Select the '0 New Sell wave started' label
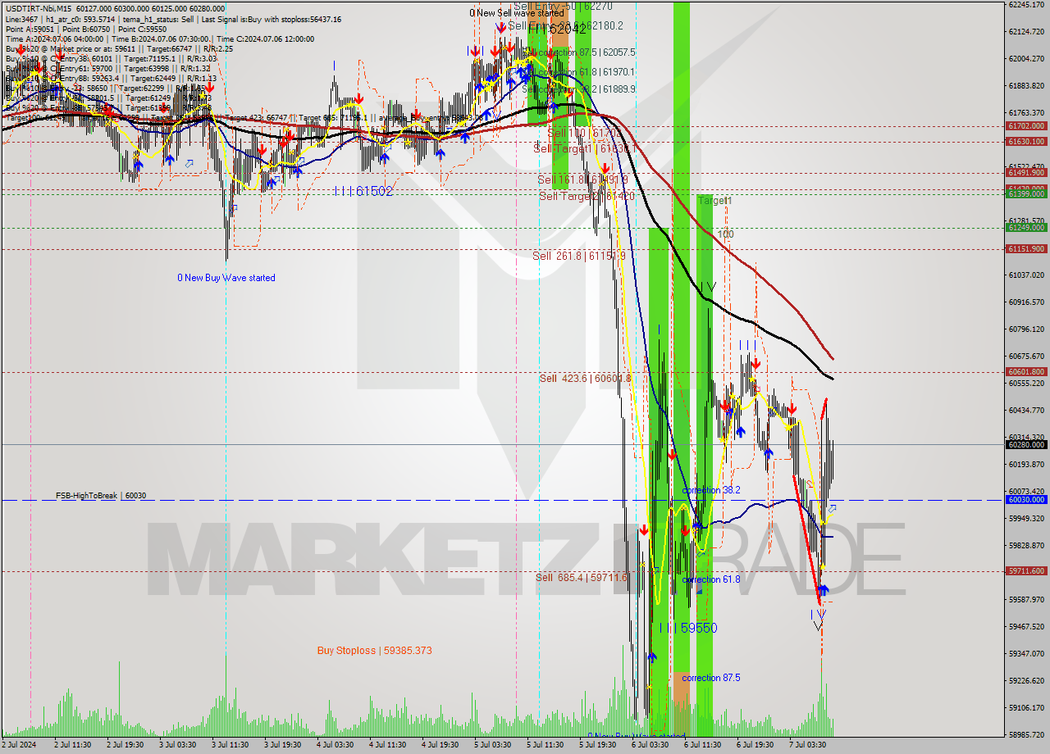1050x754 pixels. 517,13
